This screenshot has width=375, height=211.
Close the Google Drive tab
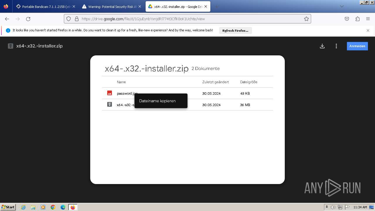pyautogui.click(x=206, y=6)
